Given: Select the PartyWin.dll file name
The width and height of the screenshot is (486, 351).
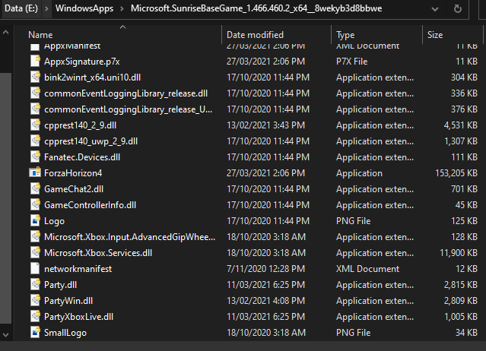Looking at the screenshot, I should (68, 301).
